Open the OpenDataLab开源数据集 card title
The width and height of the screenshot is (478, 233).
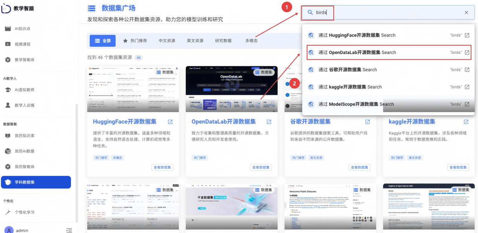(x=224, y=122)
